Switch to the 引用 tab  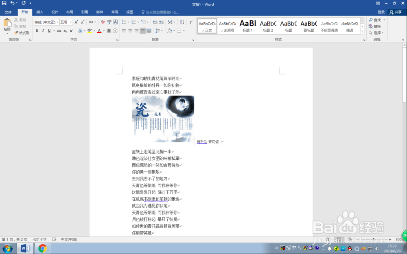85,12
